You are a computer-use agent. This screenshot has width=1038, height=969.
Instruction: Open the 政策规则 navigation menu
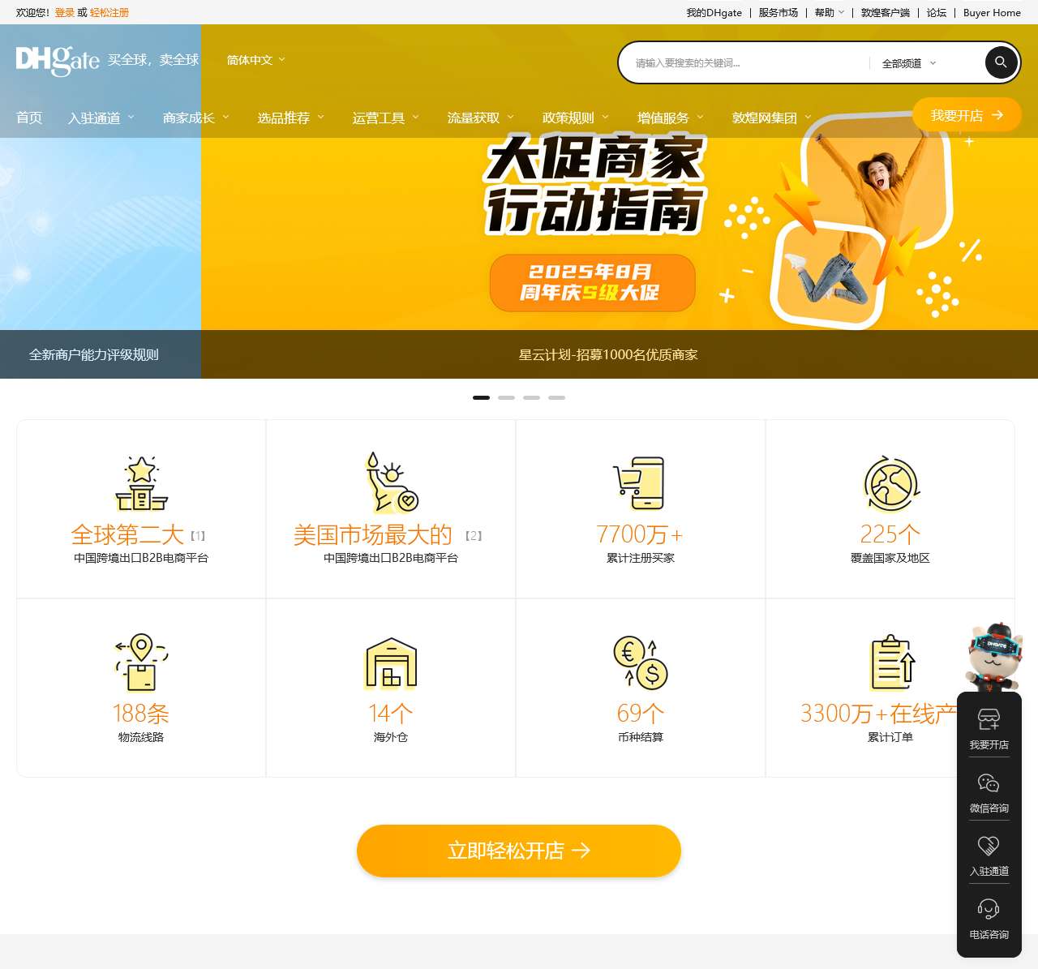click(575, 118)
